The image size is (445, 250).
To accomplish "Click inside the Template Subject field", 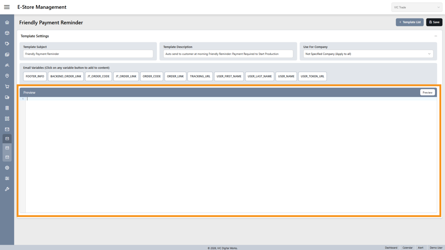I will coord(88,54).
